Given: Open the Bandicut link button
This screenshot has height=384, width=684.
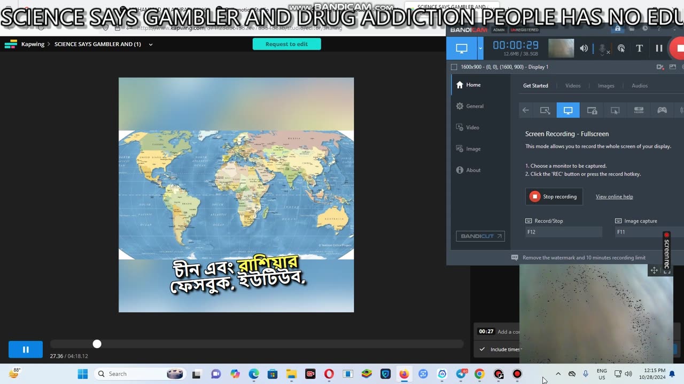Looking at the screenshot, I should click(x=480, y=236).
